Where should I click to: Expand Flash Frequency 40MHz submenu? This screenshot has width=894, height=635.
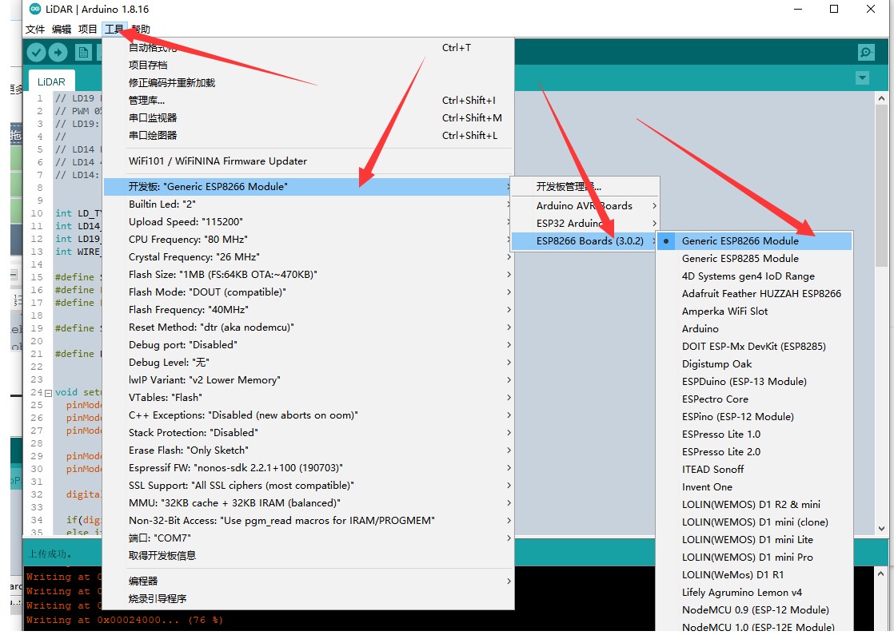click(309, 310)
